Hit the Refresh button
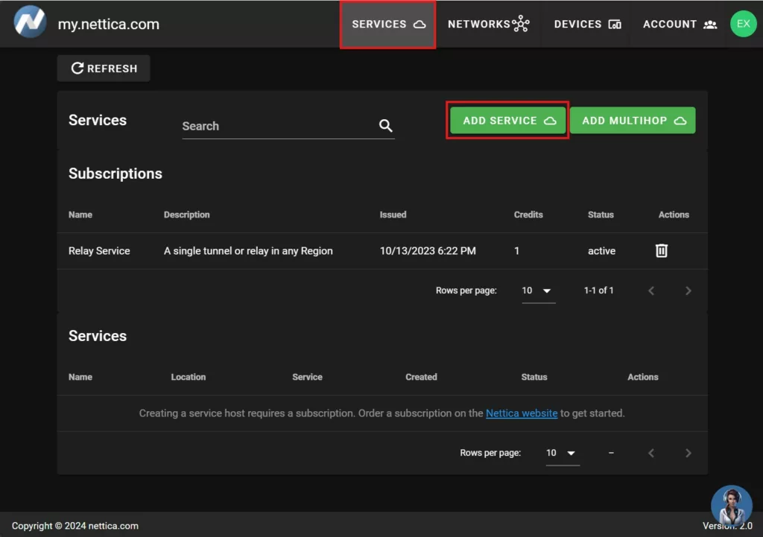The width and height of the screenshot is (763, 537). pos(104,69)
